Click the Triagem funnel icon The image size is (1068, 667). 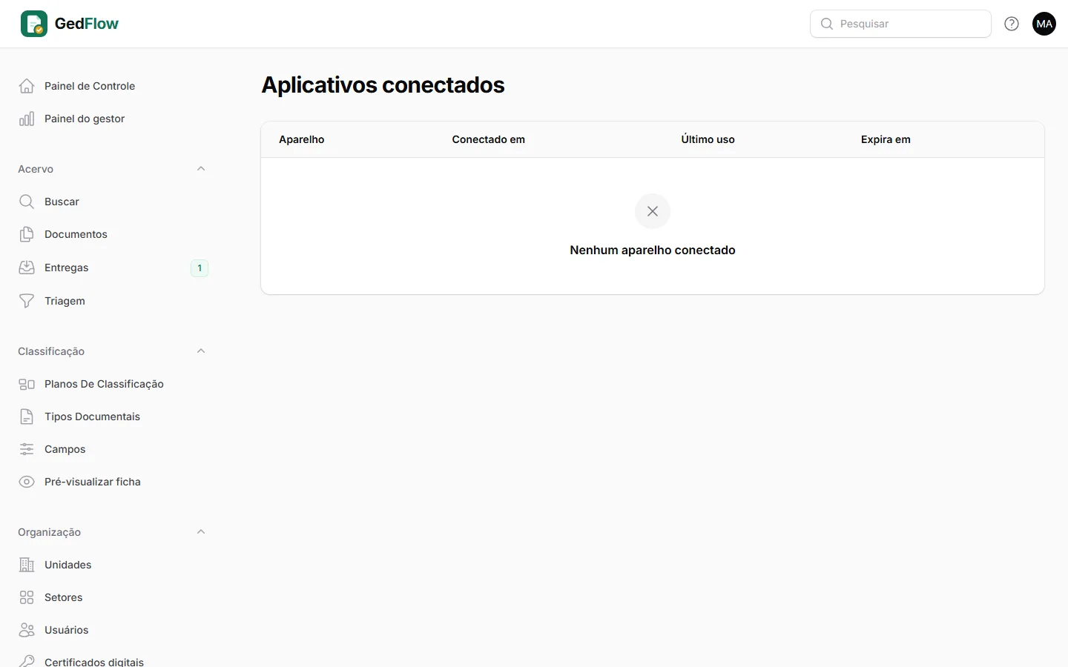click(x=27, y=301)
